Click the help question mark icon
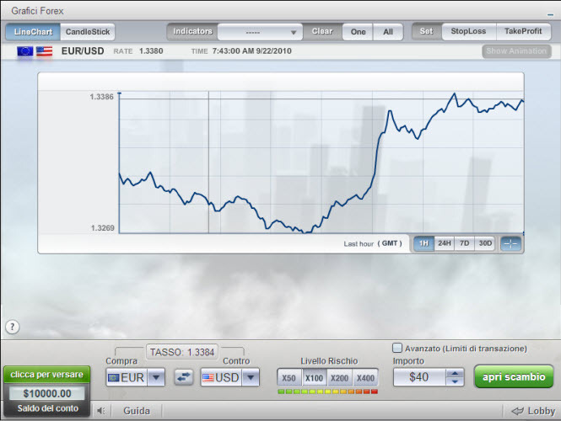This screenshot has width=561, height=421. [x=13, y=327]
